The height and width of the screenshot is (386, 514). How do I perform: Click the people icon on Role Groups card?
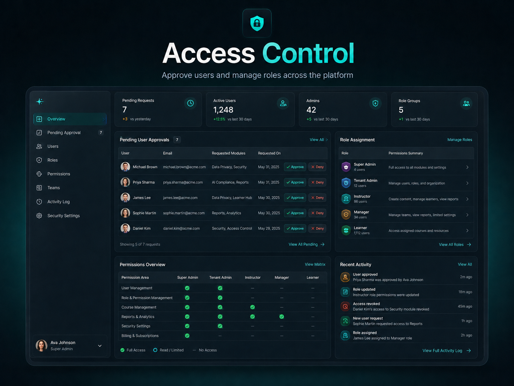[466, 103]
